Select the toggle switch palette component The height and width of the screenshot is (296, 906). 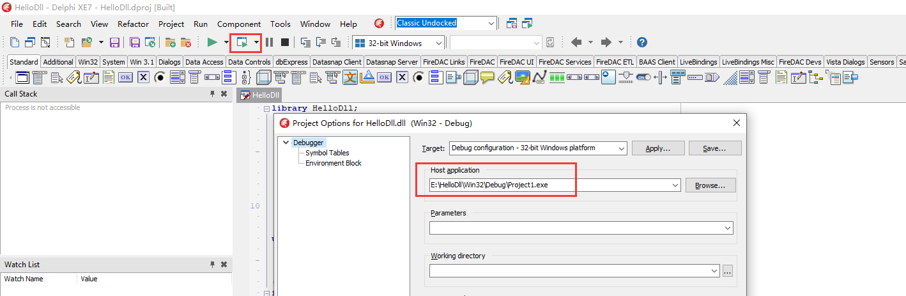point(643,77)
